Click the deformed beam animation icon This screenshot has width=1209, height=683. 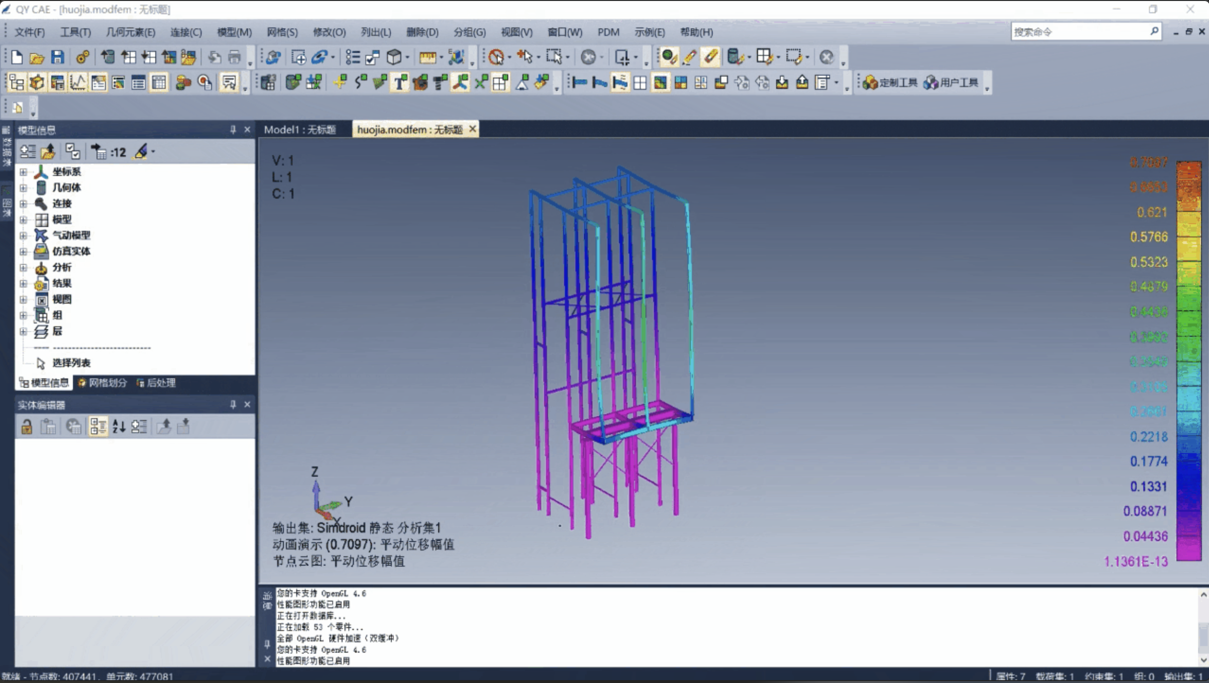[x=620, y=82]
